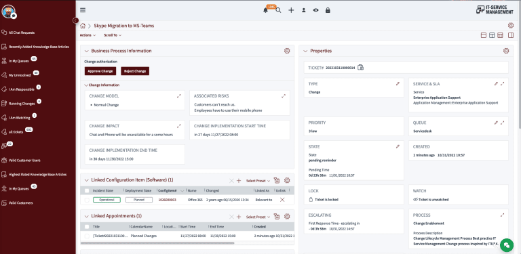Collapse Business Process Information section

pyautogui.click(x=86, y=51)
